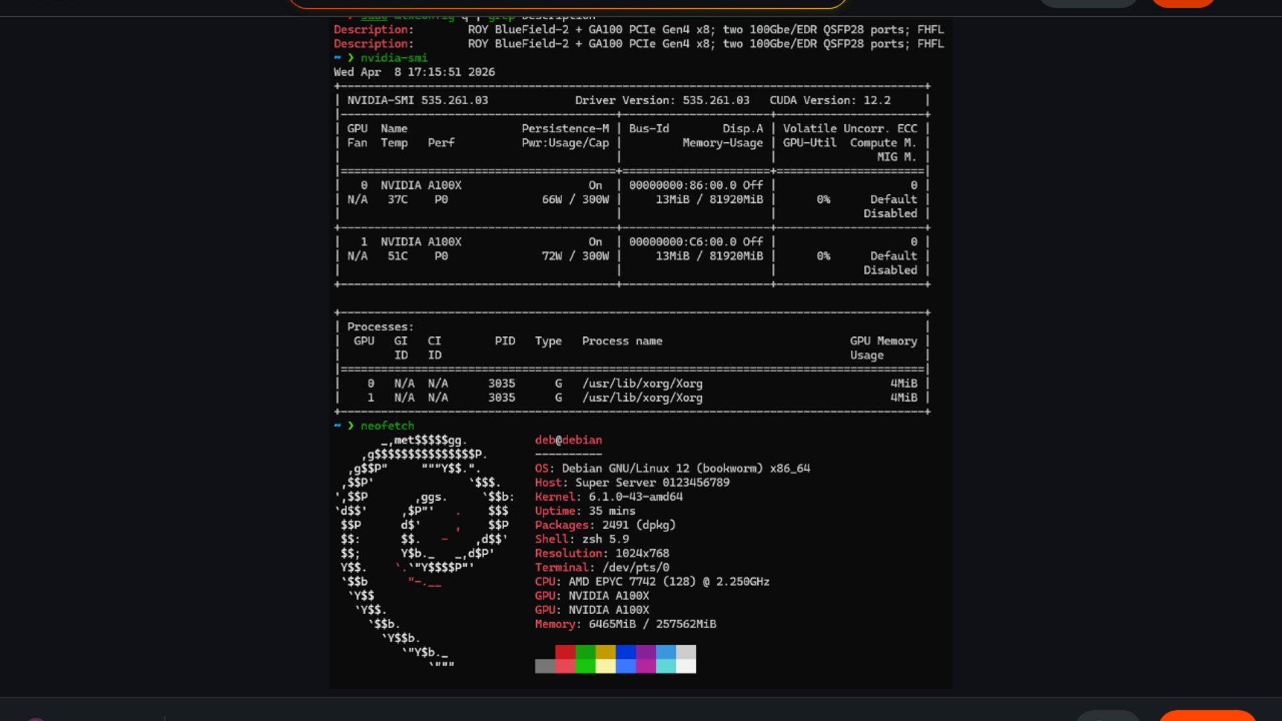Click the /usr/lib/xorg/Xorg process name
Screen dimensions: 1282x721
click(x=643, y=383)
